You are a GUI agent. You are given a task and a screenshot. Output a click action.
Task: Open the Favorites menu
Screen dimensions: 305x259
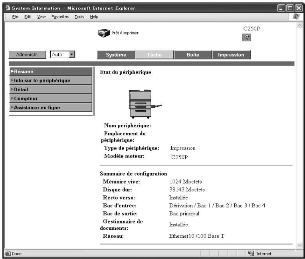(x=60, y=17)
